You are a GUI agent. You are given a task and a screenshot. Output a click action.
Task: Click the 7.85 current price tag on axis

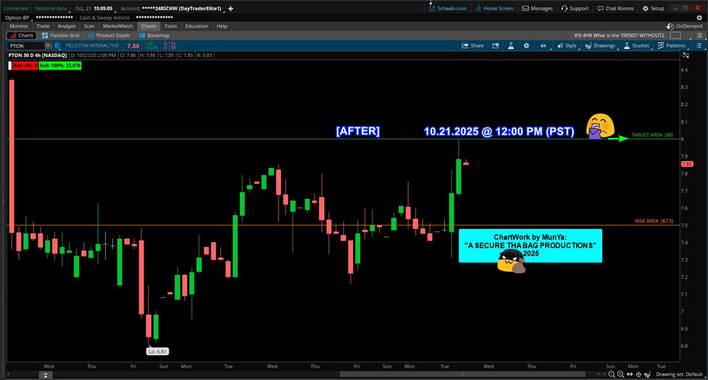click(686, 164)
